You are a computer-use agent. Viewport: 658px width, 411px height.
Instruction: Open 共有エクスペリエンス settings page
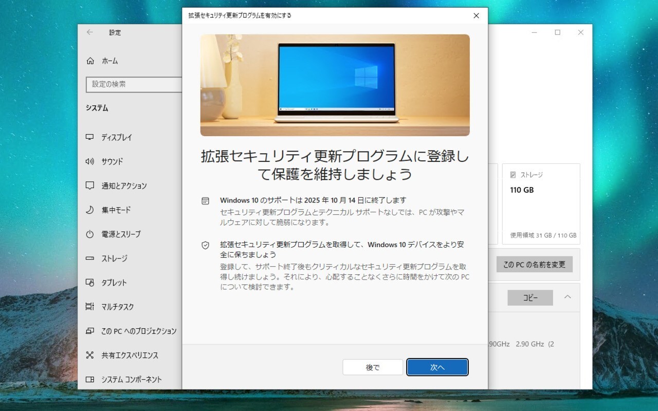click(x=130, y=356)
